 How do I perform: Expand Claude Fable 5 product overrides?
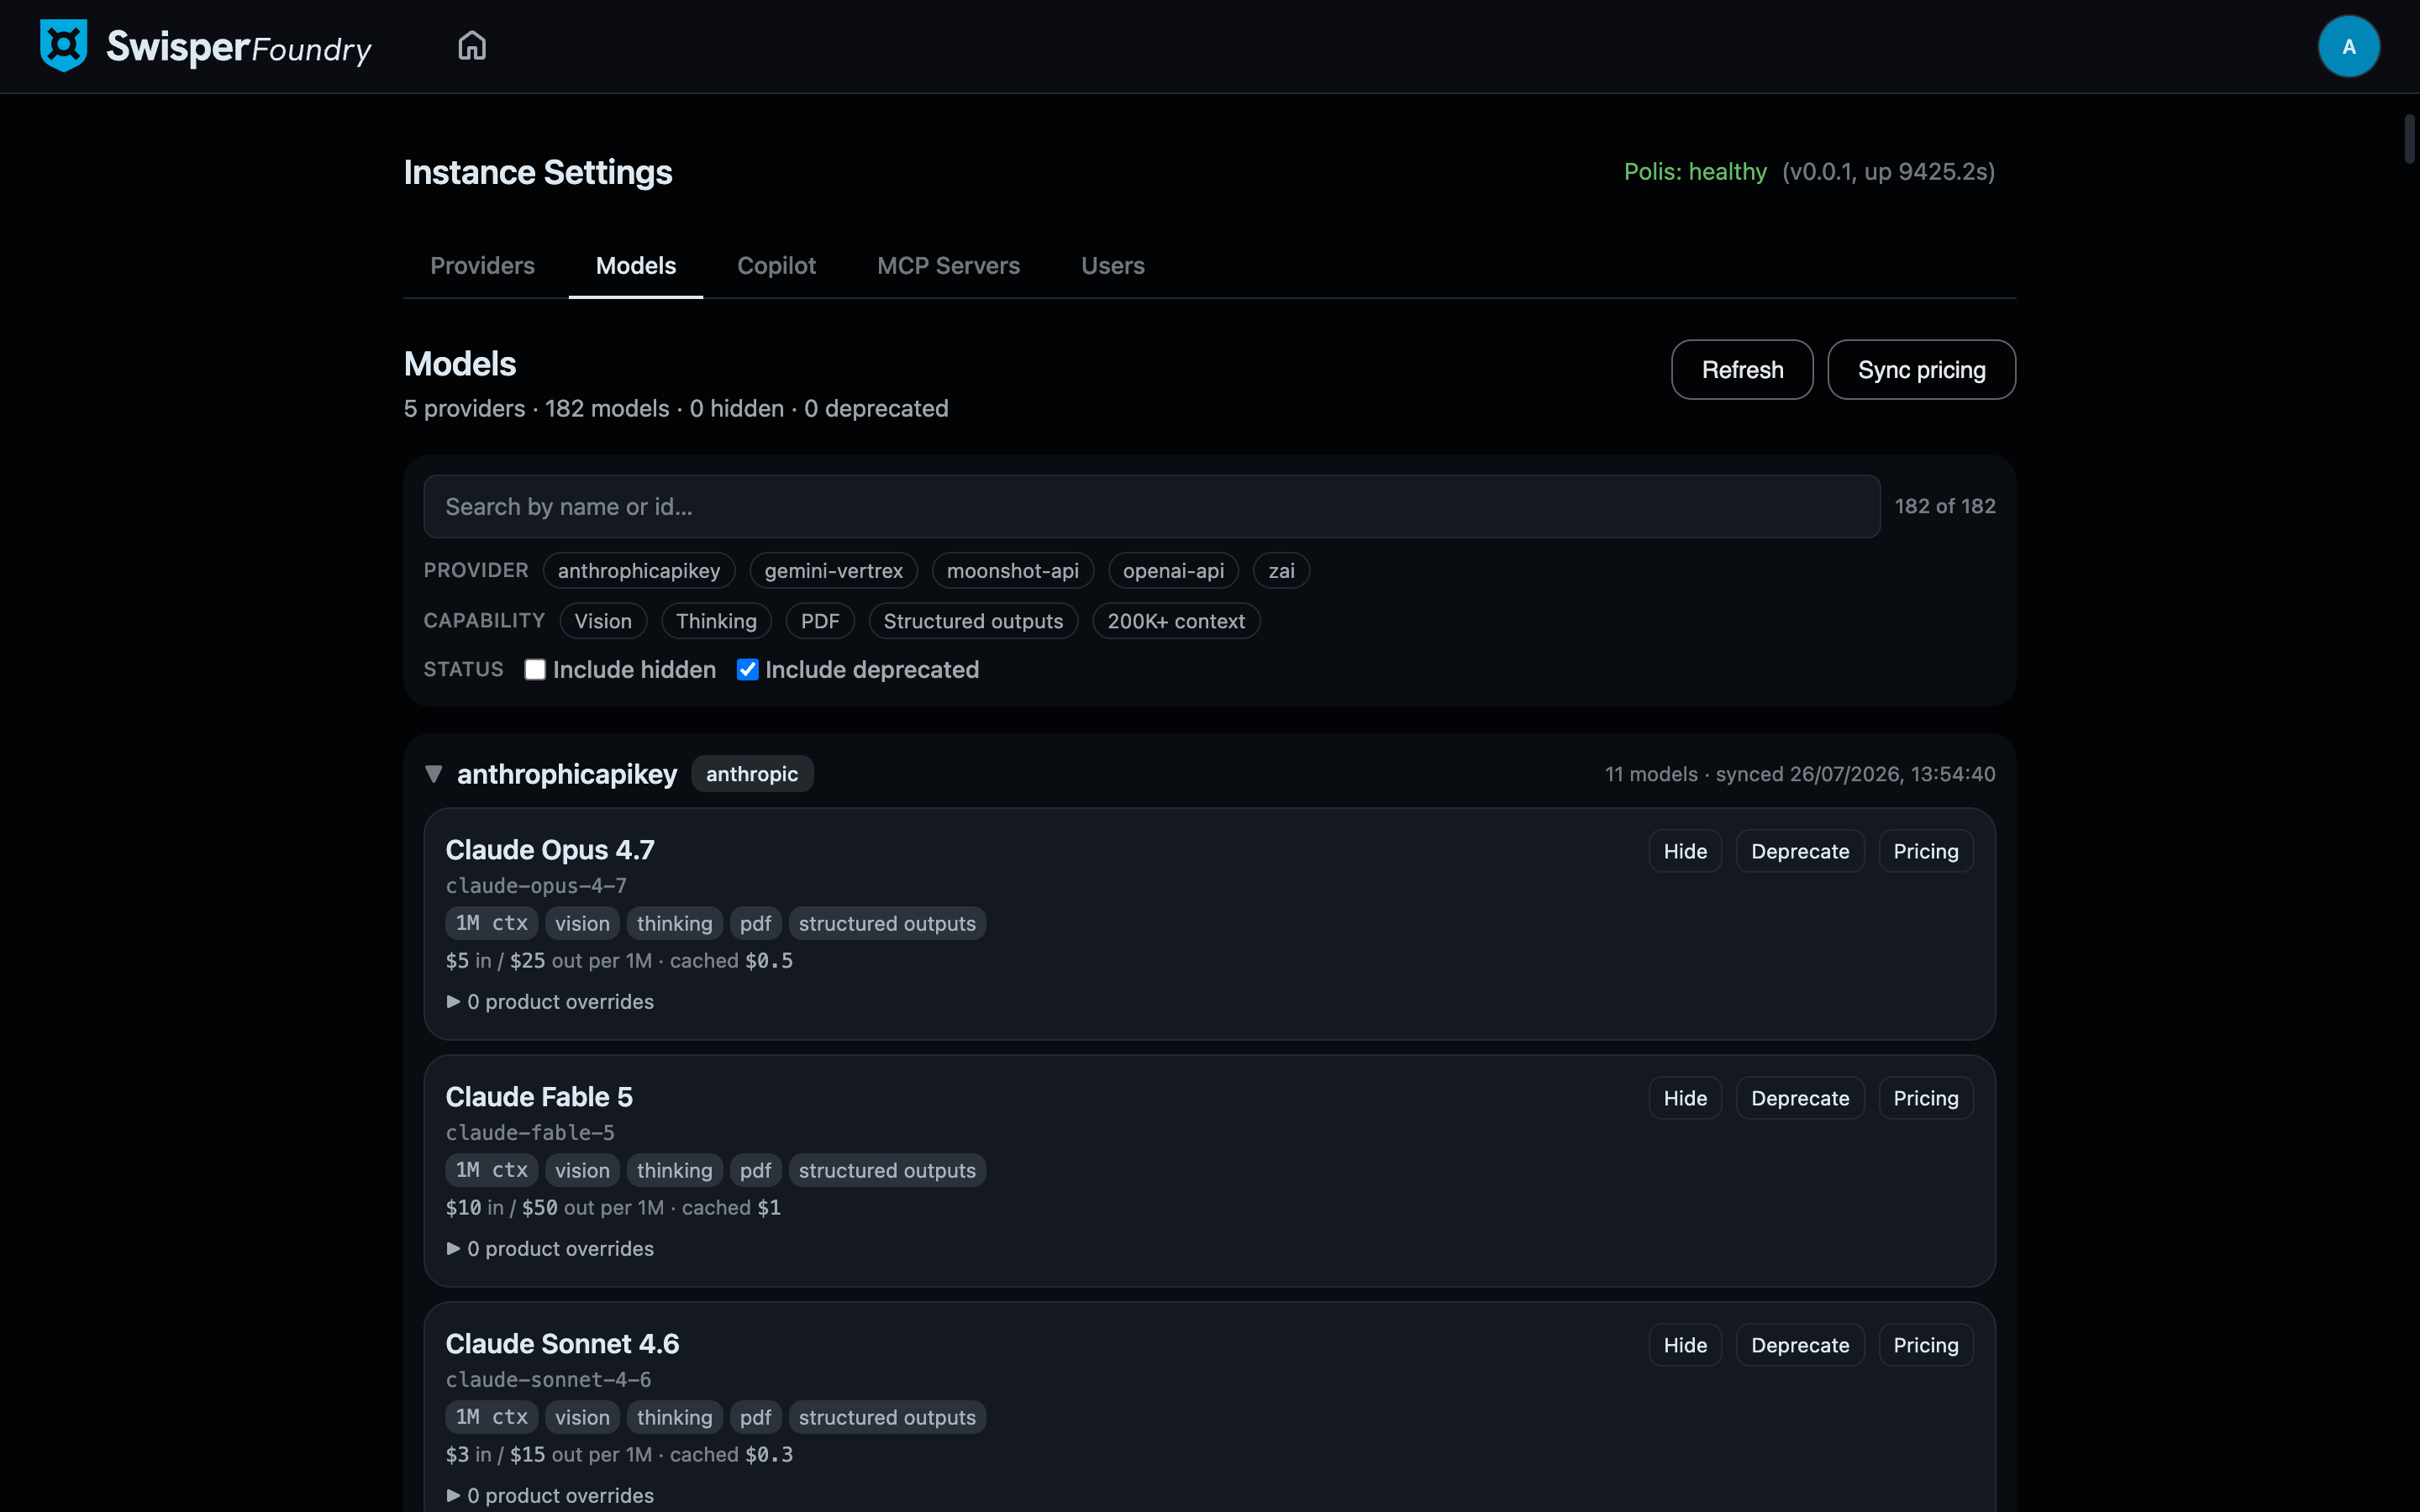pos(550,1249)
